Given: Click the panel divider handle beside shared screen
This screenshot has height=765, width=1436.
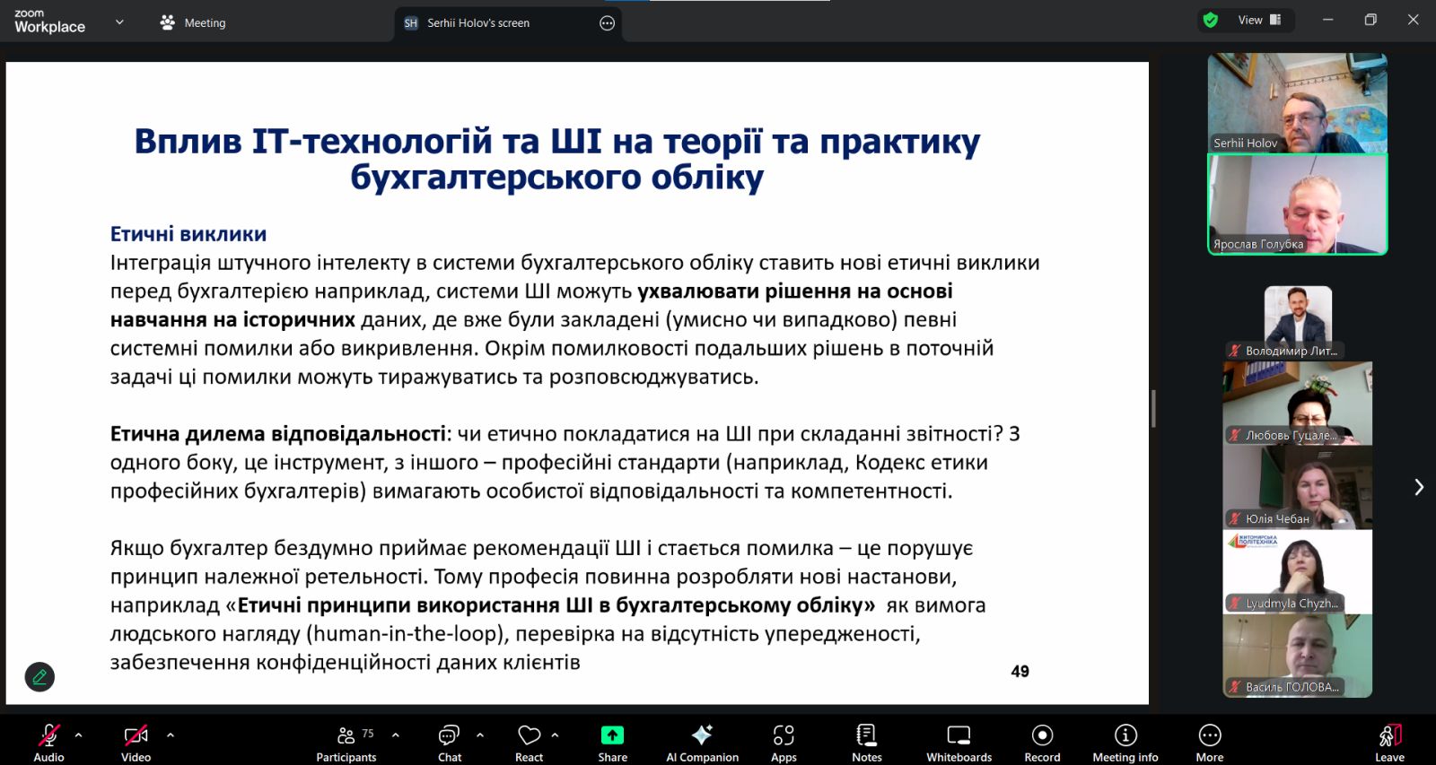Looking at the screenshot, I should click(1153, 408).
